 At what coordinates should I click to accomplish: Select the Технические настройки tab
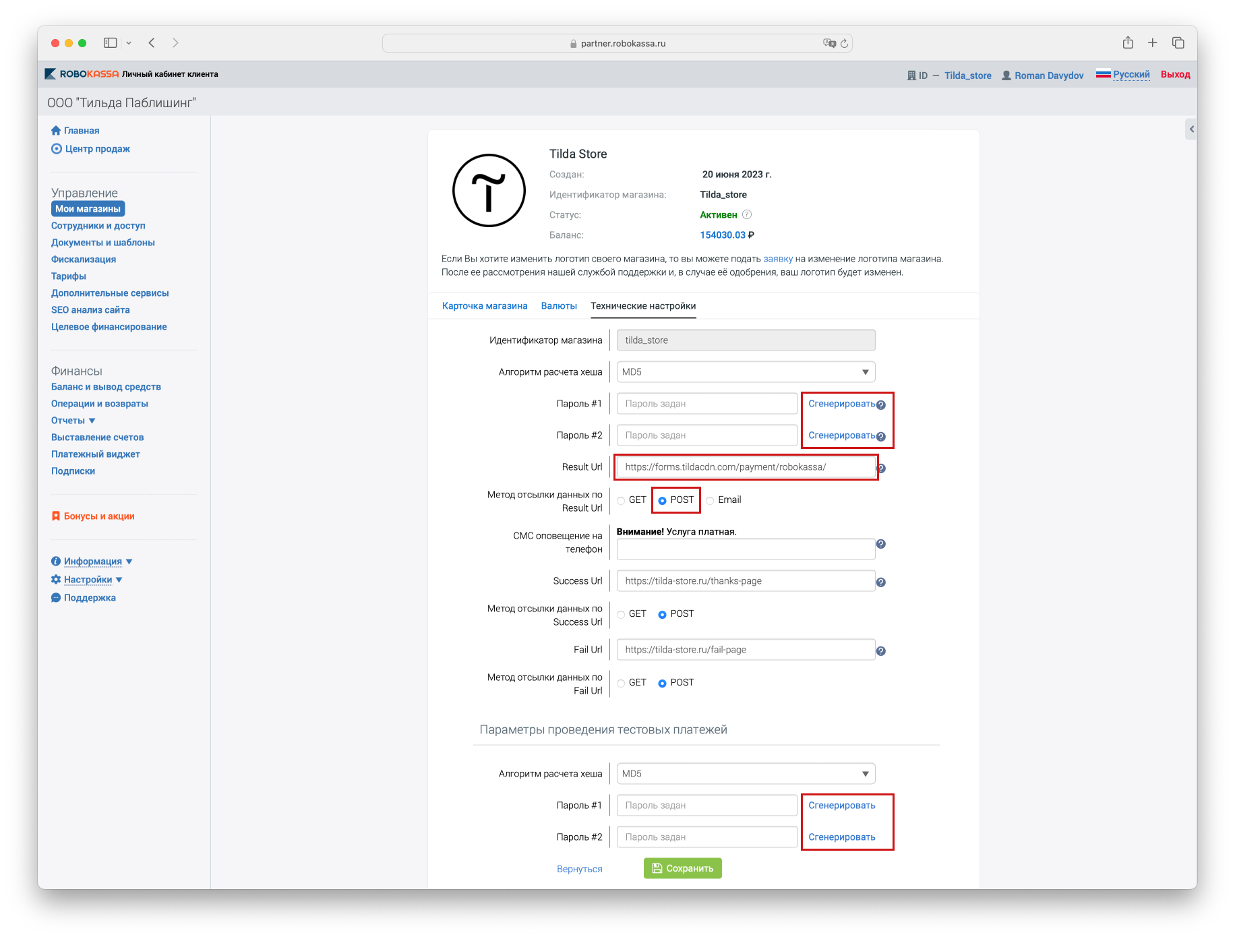point(643,306)
